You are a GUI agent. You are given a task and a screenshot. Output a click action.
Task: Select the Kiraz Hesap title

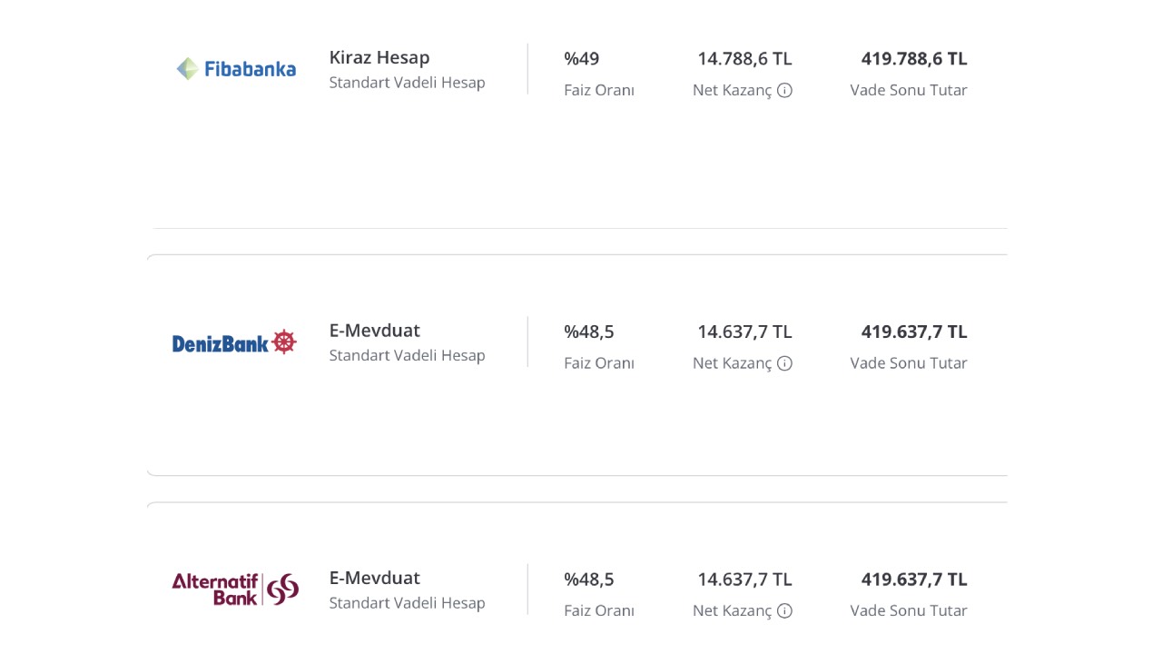click(379, 57)
